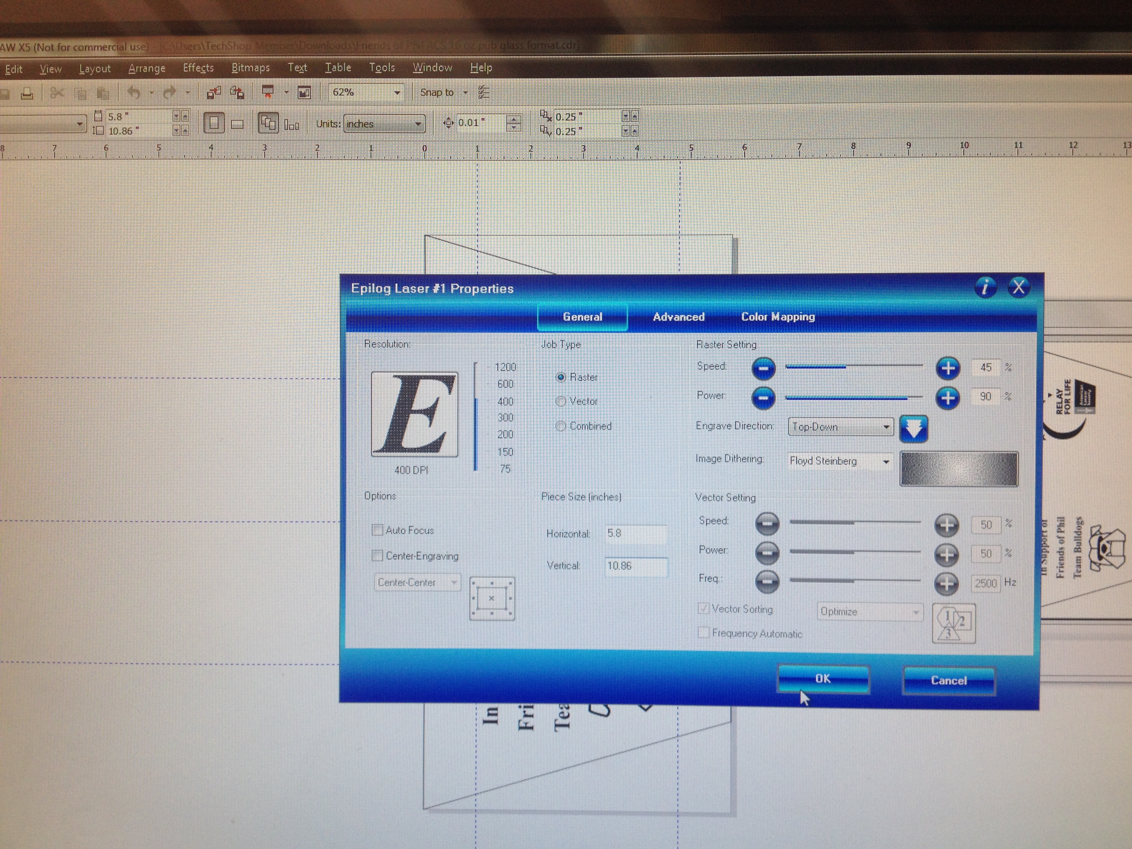Click the Cut scissors icon
Viewport: 1132px width, 849px height.
click(56, 93)
